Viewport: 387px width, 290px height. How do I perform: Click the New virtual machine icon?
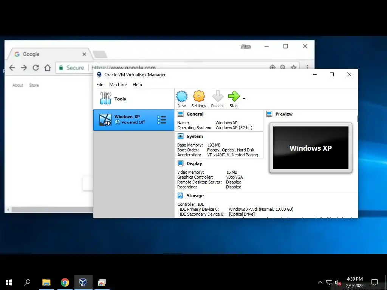[x=182, y=99]
